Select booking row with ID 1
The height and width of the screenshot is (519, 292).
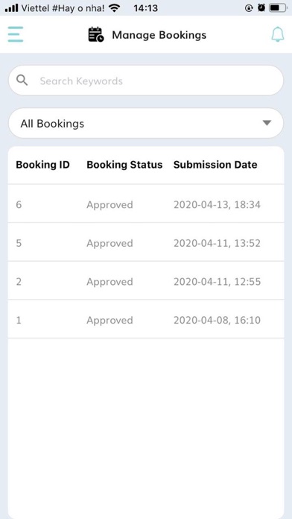[x=146, y=320]
